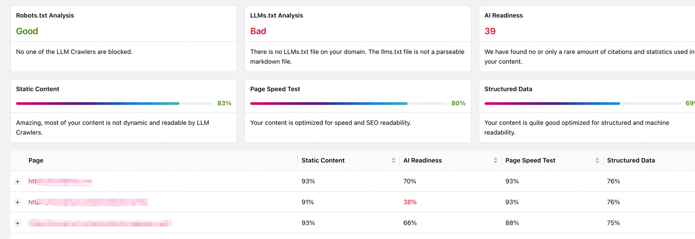Expand the second page row
The image size is (695, 239).
(x=17, y=202)
